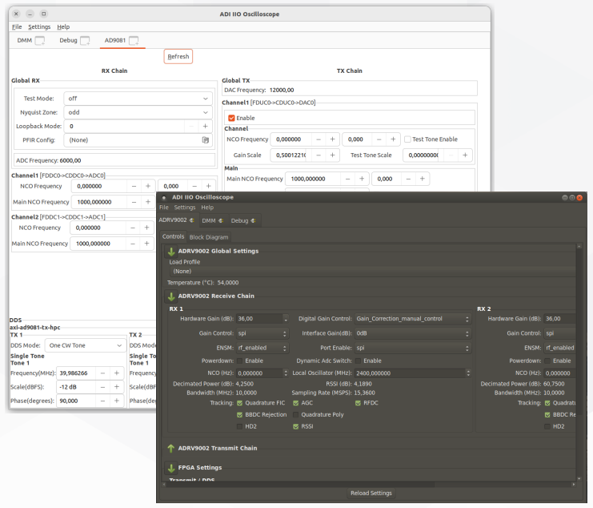Detach Debug tab icon in dark window
Viewport: 593px width, 508px height.
coord(254,220)
